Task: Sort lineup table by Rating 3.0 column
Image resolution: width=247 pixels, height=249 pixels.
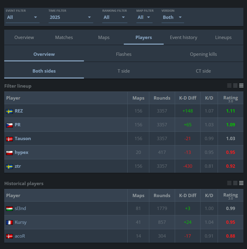Action: point(231,99)
